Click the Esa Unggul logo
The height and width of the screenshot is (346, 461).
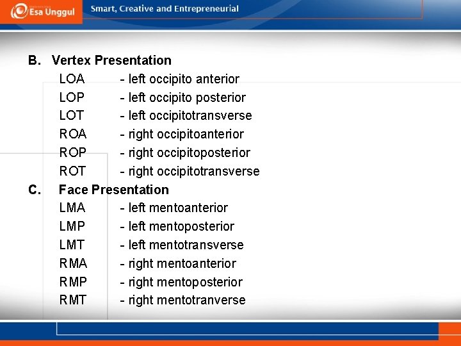(43, 11)
